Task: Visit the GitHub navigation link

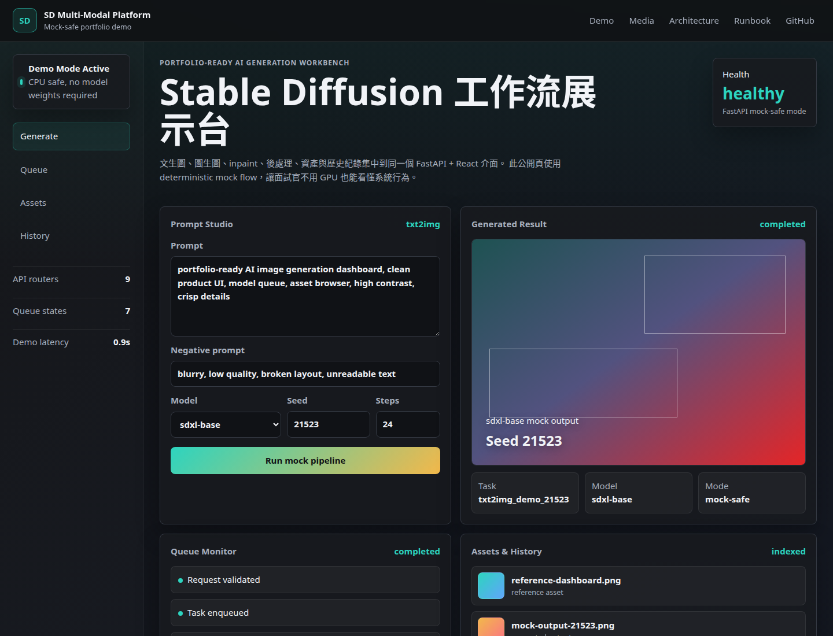Action: click(800, 21)
